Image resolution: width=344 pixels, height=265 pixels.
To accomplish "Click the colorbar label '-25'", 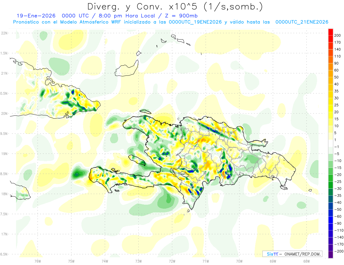I will (339, 182).
